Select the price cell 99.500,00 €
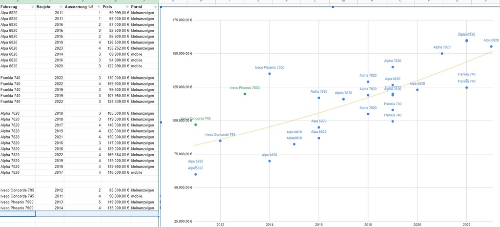The image size is (500, 227). click(x=116, y=90)
